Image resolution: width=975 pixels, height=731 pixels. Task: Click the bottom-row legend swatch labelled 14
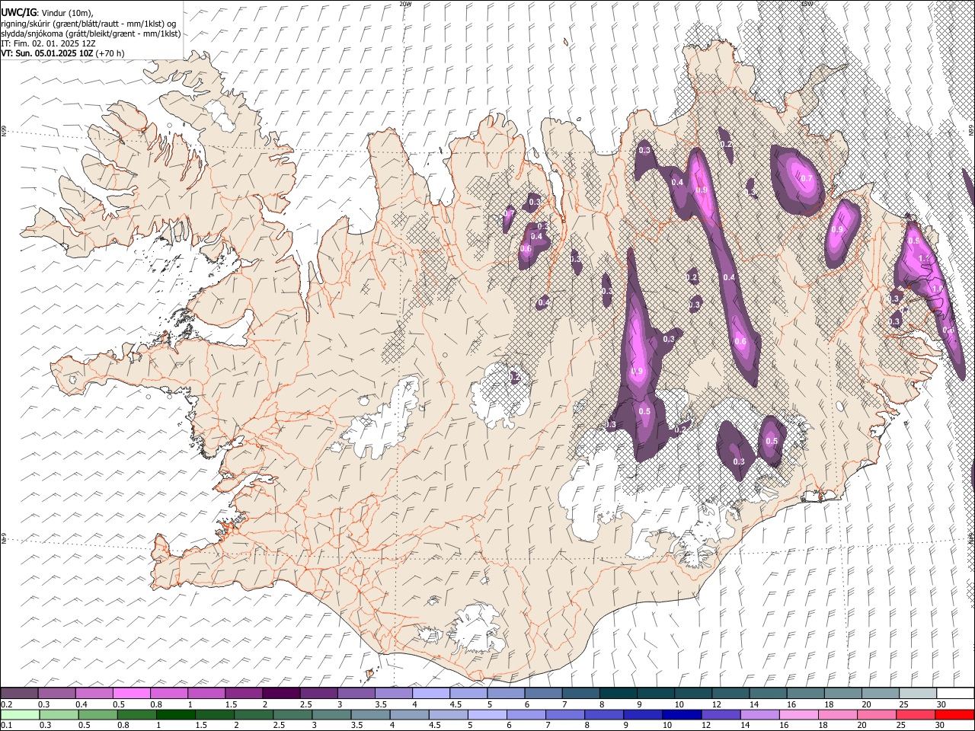759,714
